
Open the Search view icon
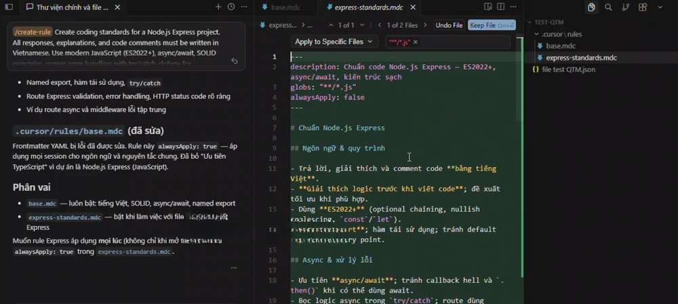tap(608, 7)
